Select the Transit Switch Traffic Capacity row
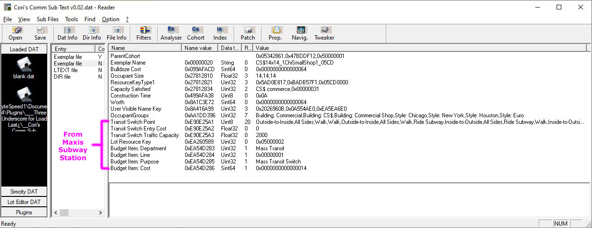592x228 pixels. [x=349, y=135]
